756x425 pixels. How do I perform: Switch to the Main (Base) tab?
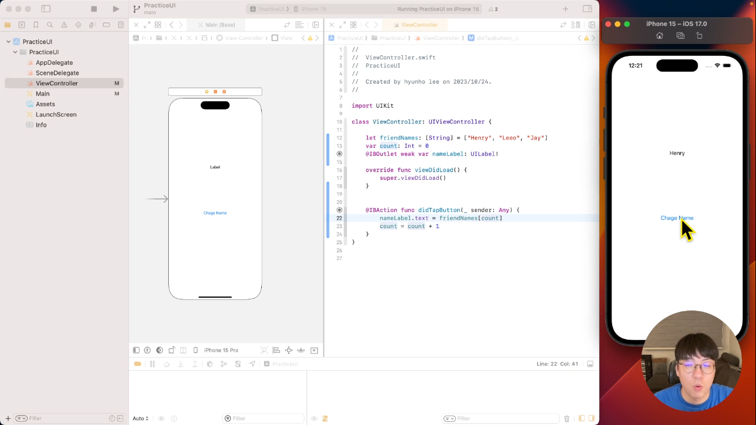(x=216, y=25)
